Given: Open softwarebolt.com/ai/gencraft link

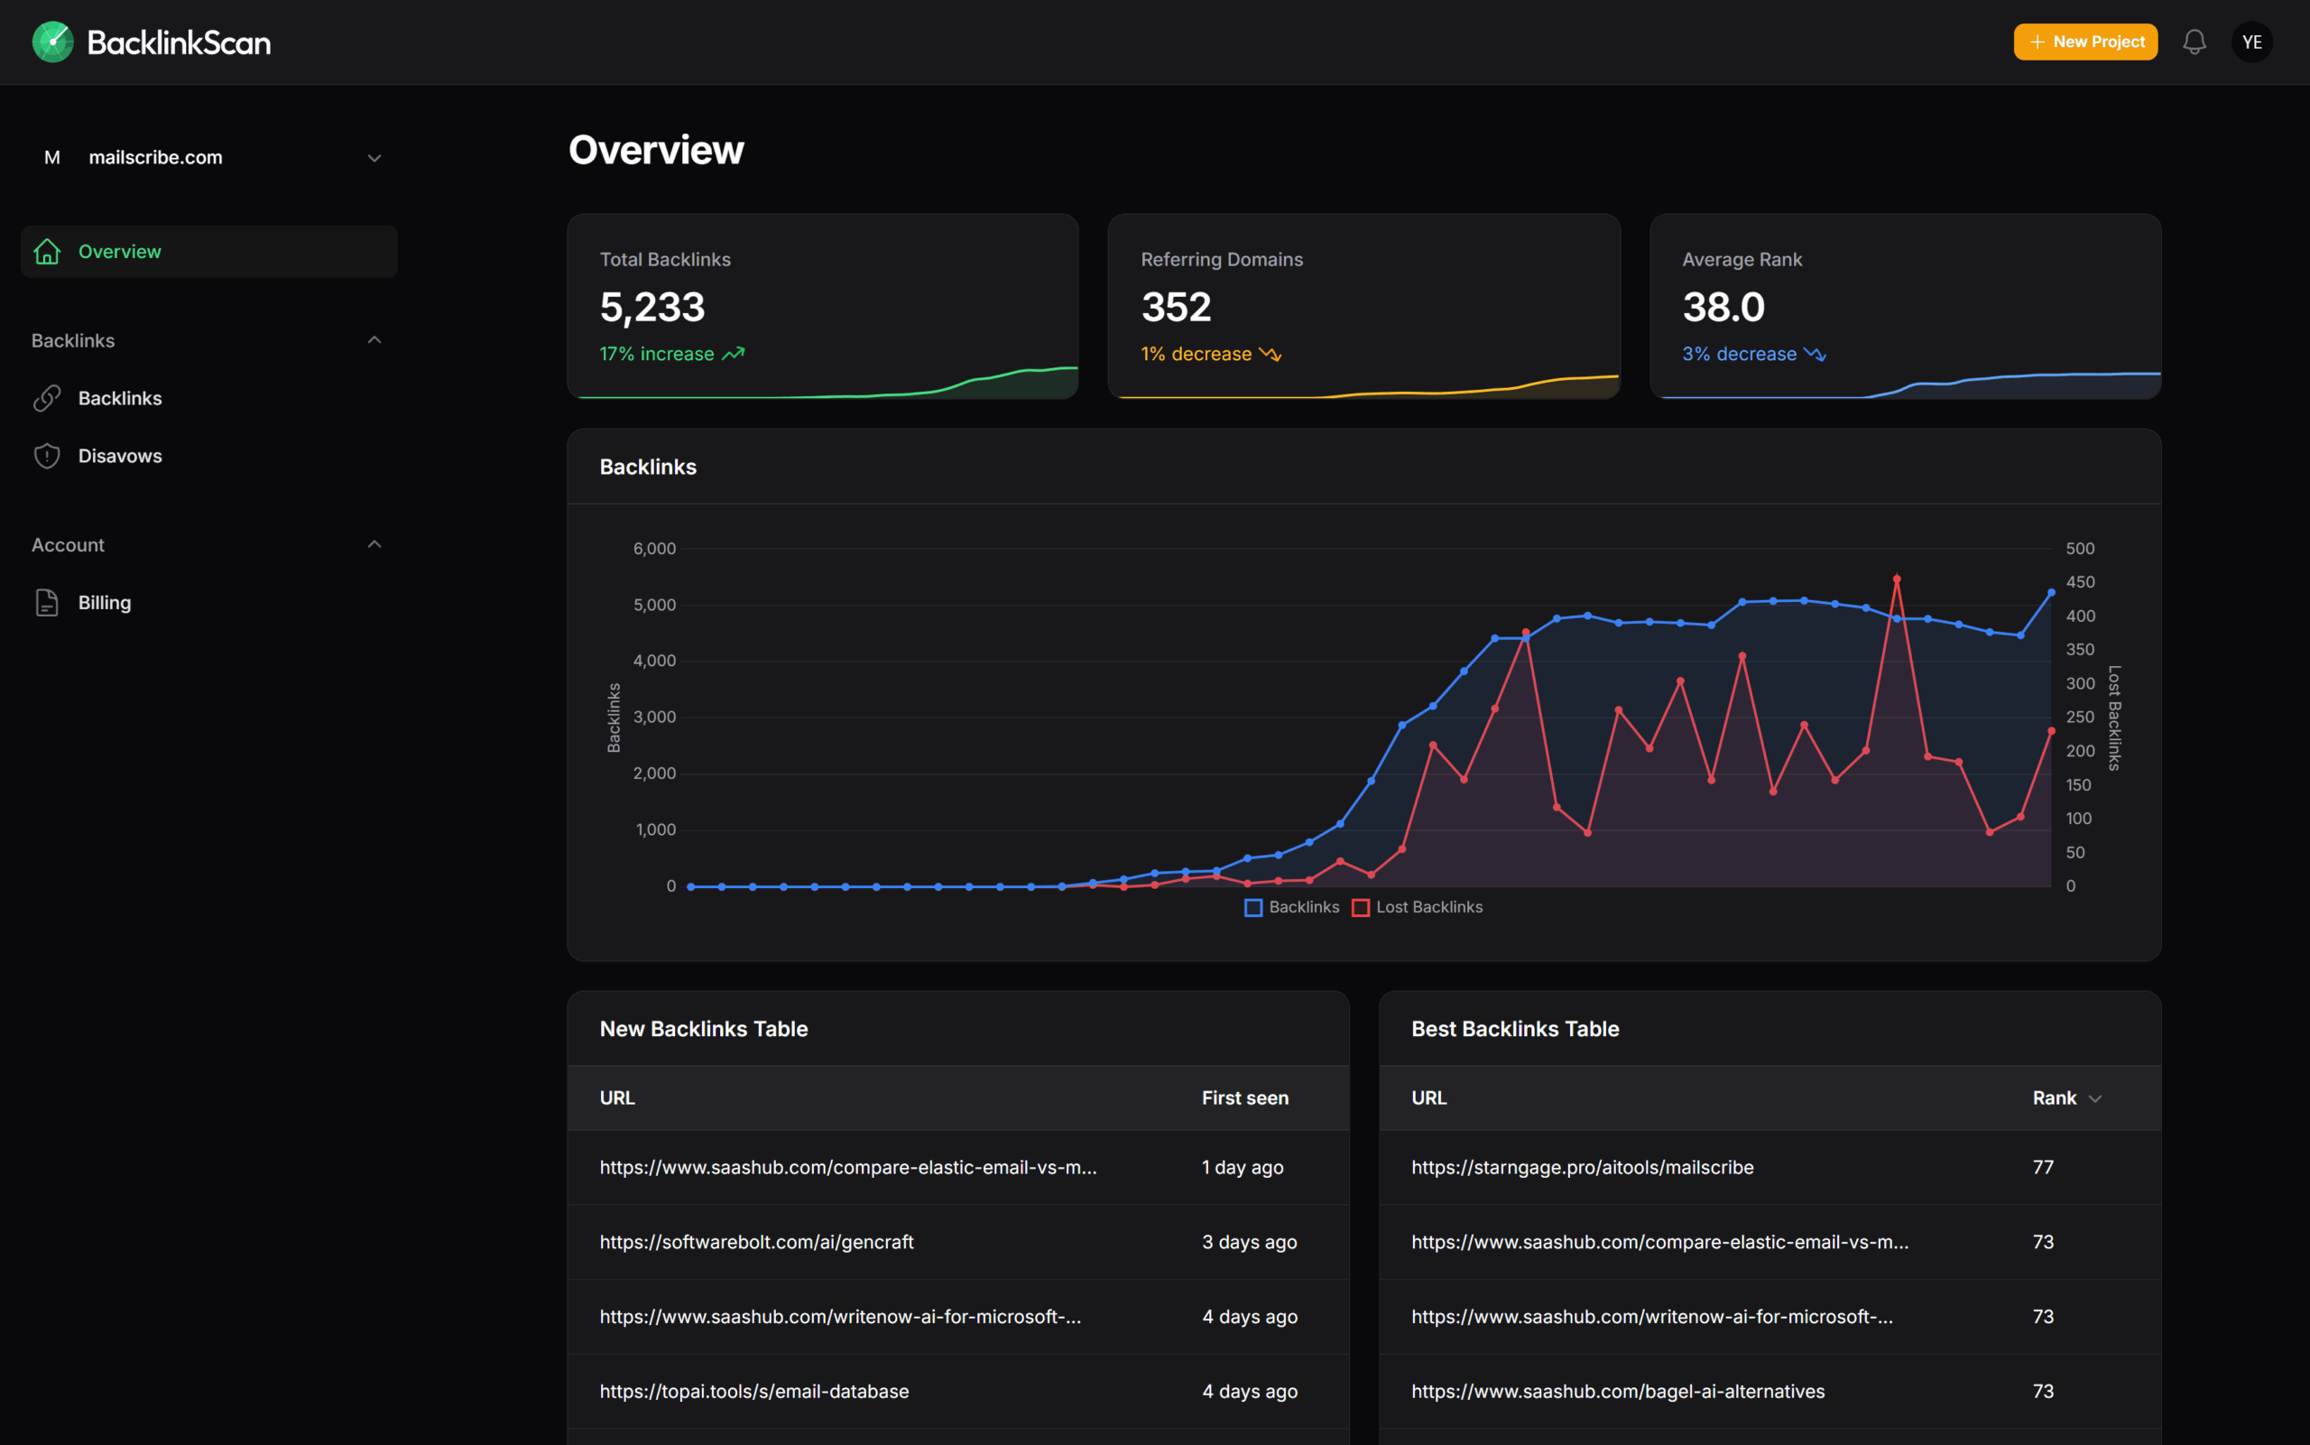Looking at the screenshot, I should click(x=757, y=1243).
